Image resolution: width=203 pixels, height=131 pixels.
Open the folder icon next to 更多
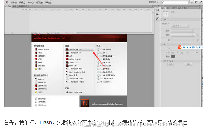(36, 69)
